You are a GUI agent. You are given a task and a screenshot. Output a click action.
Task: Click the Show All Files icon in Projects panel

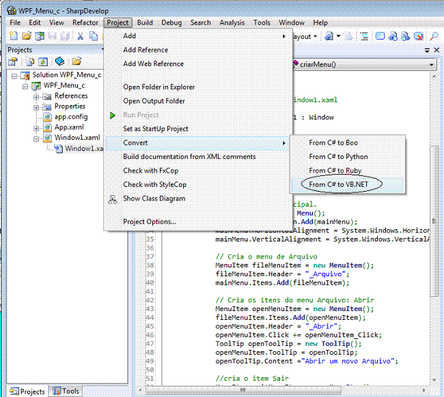pos(30,61)
